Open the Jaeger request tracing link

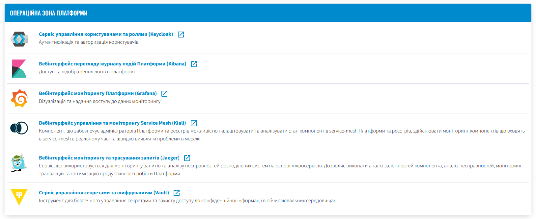tap(109, 158)
